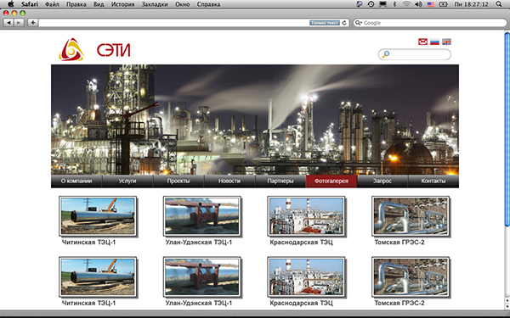Open the 'Файл' menu
Viewport: 510px width, 318px height.
[x=52, y=4]
